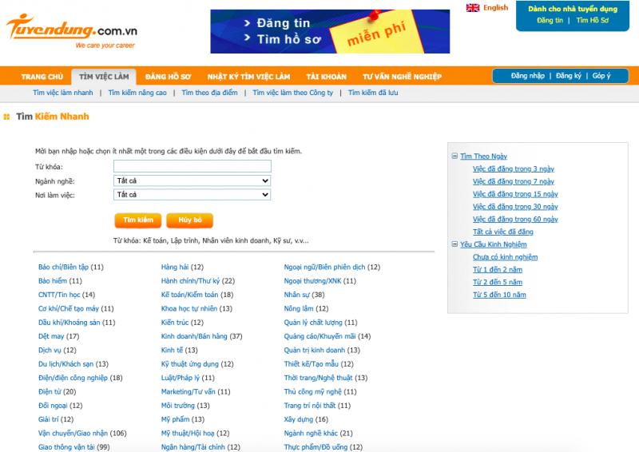Open Báo chí/Biên tập category
Screen dimensions: 639x452
click(x=63, y=267)
